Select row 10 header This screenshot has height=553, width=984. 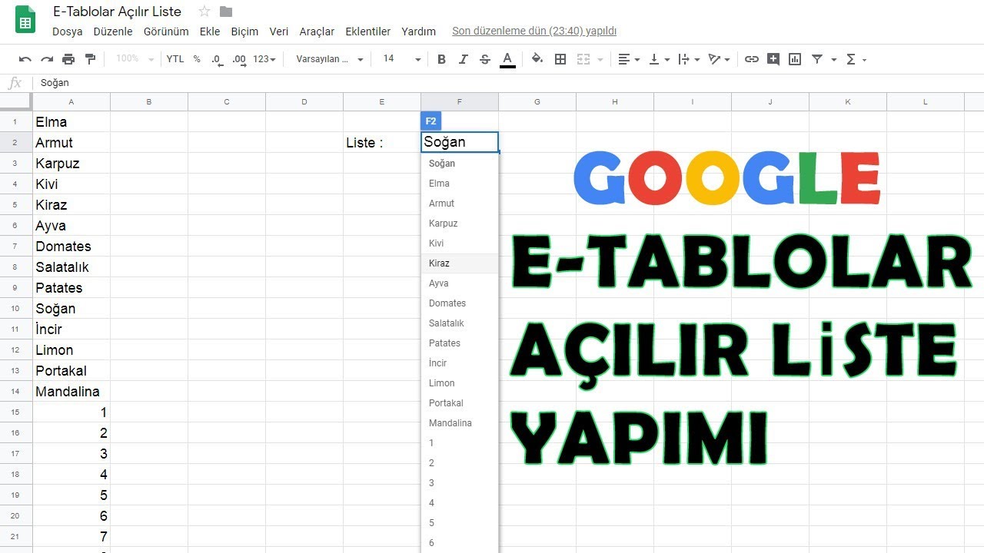15,309
